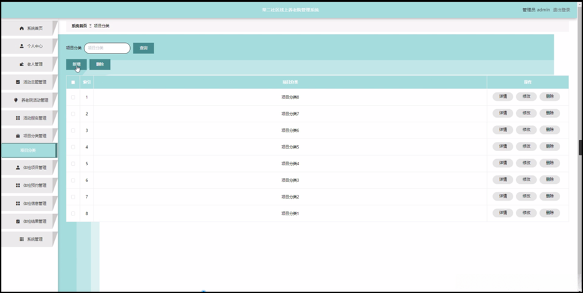Click the 新增 add button
The image size is (583, 293).
76,64
